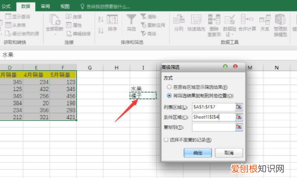
Task: Click cell with value 384
Action: pyautogui.click(x=11, y=103)
